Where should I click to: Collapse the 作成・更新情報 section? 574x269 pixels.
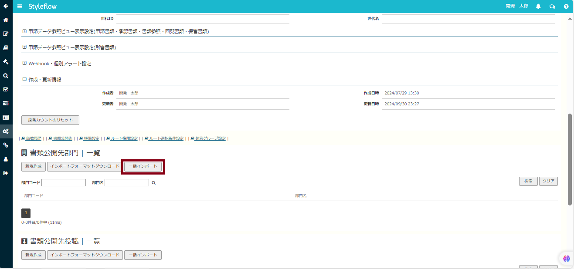(42, 80)
